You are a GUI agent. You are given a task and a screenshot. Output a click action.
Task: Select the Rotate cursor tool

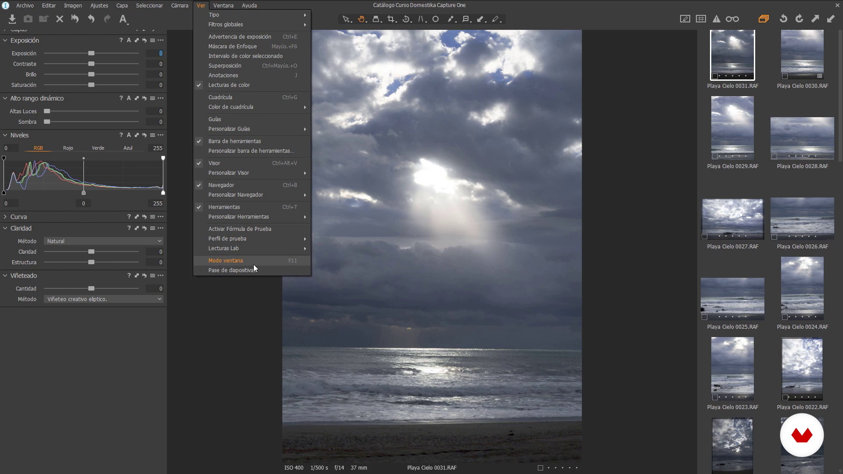click(x=407, y=19)
